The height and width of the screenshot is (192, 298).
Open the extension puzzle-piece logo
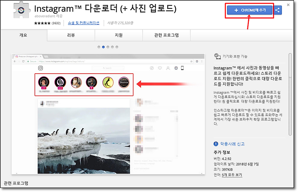click(22, 10)
